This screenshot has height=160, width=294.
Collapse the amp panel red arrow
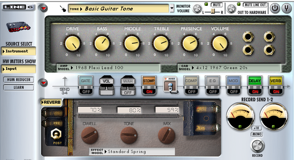[x=43, y=8]
